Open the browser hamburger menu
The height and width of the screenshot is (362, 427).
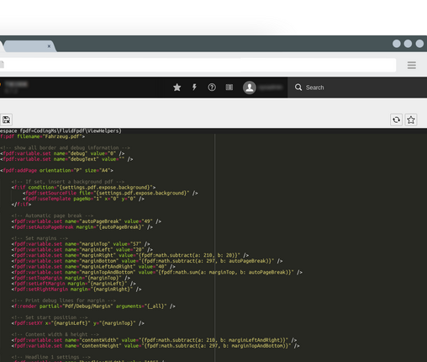411,65
